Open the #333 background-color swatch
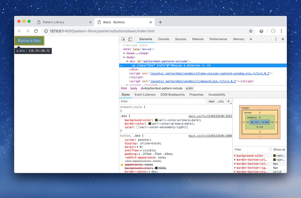 coord(156,168)
